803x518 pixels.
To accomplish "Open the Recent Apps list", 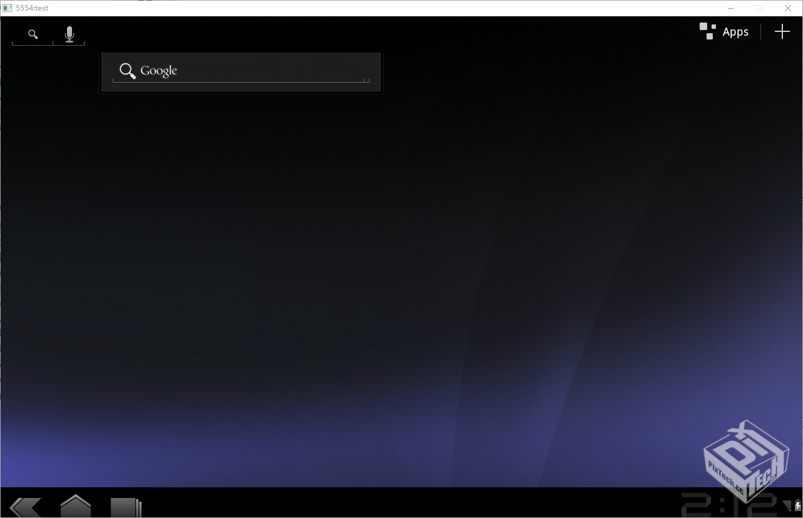I will pos(126,507).
